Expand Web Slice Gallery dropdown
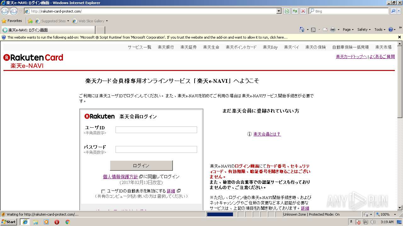403x226 pixels. [107, 21]
